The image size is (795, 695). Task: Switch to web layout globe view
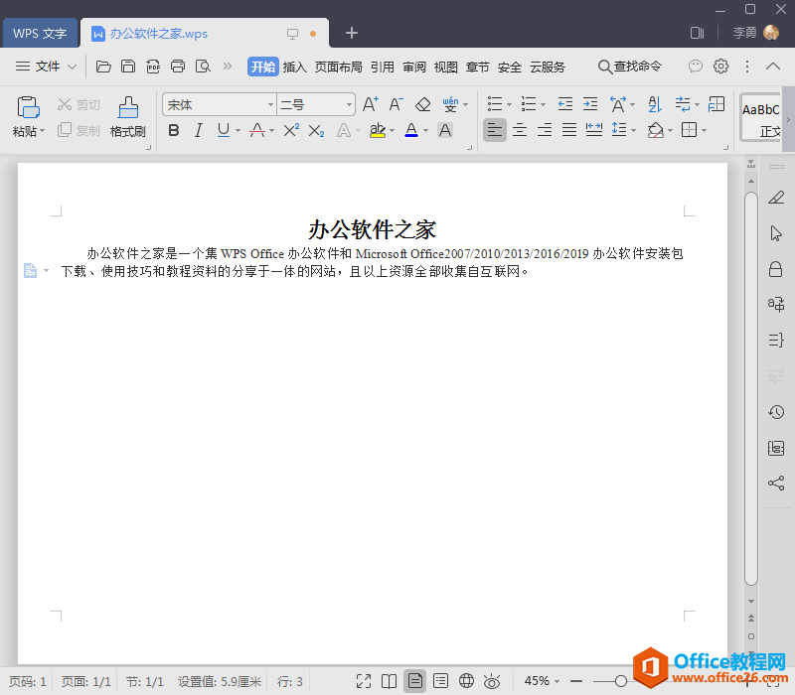pos(466,681)
